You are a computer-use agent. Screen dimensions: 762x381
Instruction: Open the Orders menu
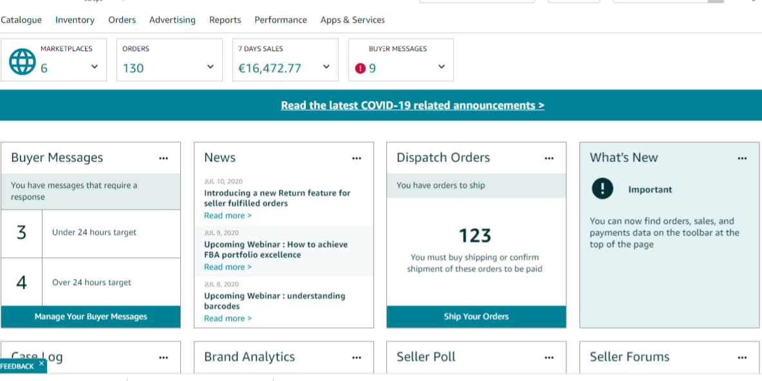click(x=122, y=20)
